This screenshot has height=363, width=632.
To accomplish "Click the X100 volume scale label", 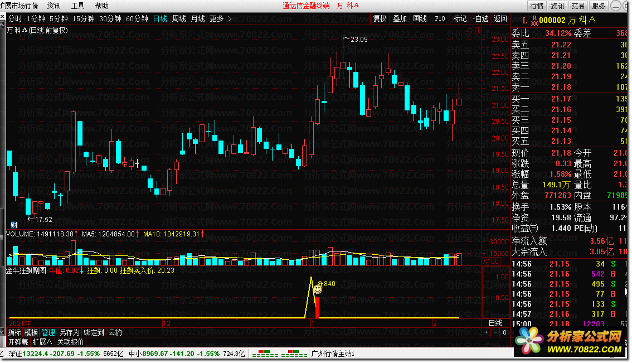I will pos(491,262).
